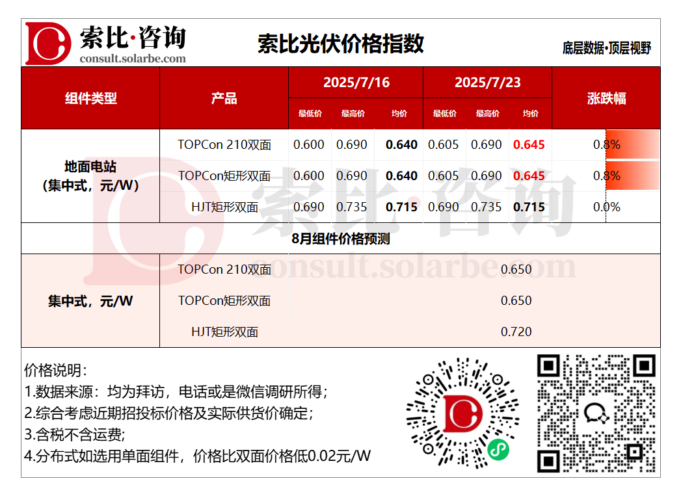This screenshot has height=496, width=681.
Task: Click the 集中式, 元/W forecast category cell
Action: (91, 301)
